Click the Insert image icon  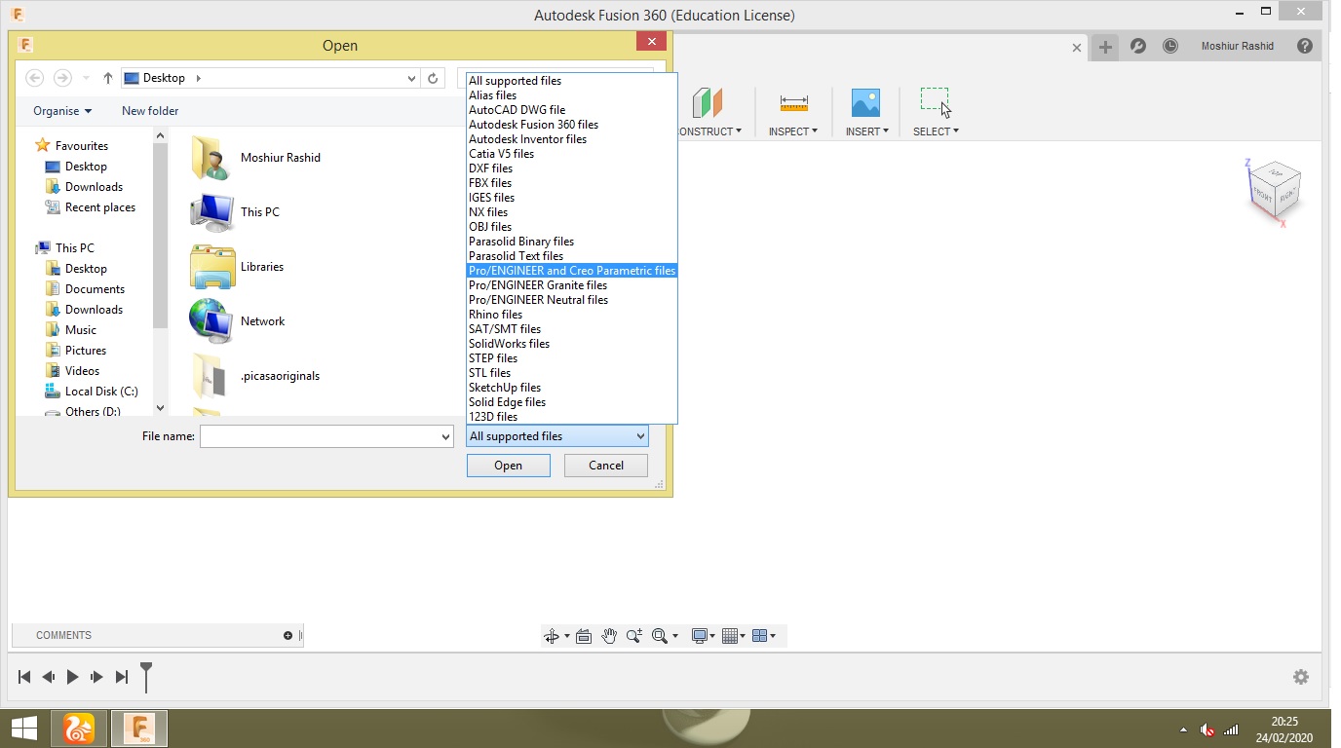click(x=865, y=103)
